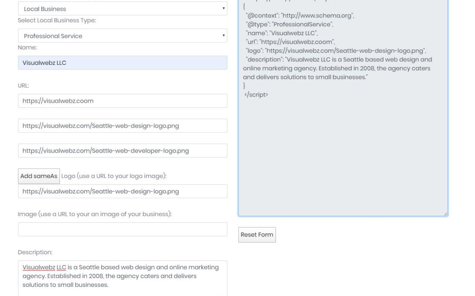Click the misspelled word 'Visualwebz' in Description
The image size is (475, 296).
[x=39, y=267]
